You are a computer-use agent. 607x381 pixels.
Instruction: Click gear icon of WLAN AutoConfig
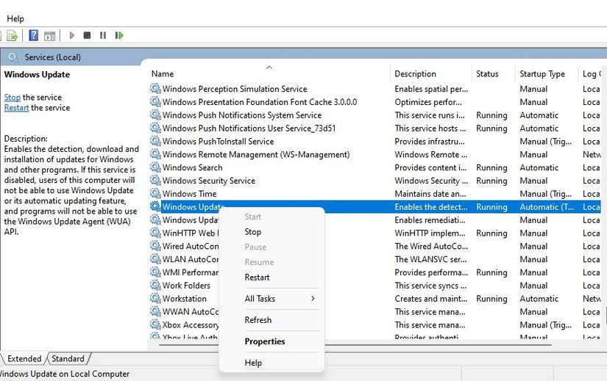point(155,259)
